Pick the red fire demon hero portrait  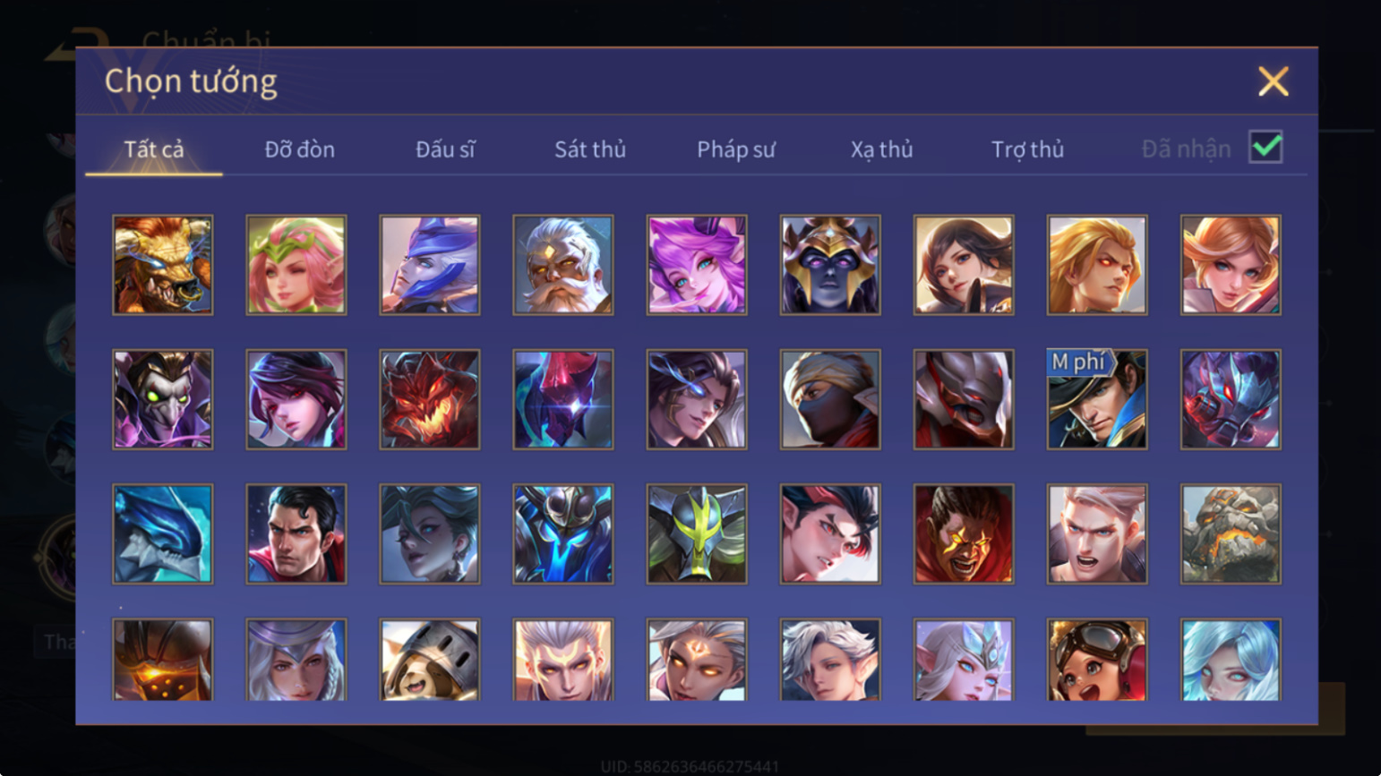(430, 399)
